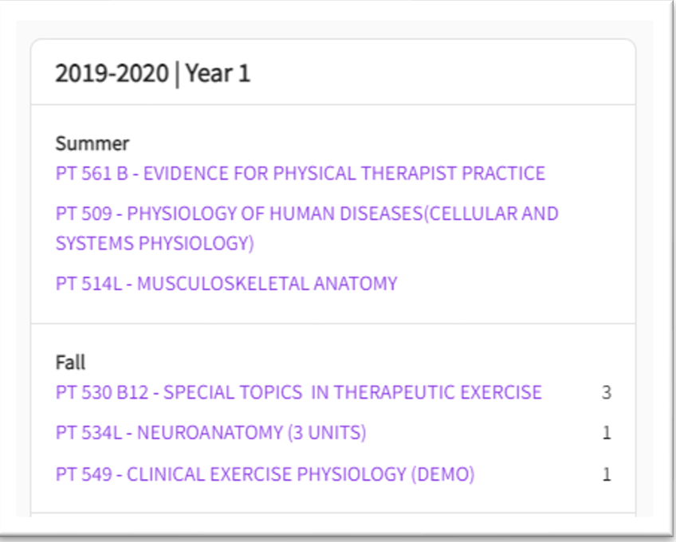Click the wrapped 'SYSTEMS PHYSIOLOGY)' line of PT 509
Image resolution: width=676 pixels, height=542 pixels.
coord(155,243)
